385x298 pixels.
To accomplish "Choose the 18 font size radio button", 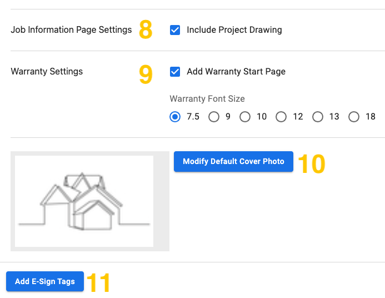I will (x=353, y=117).
